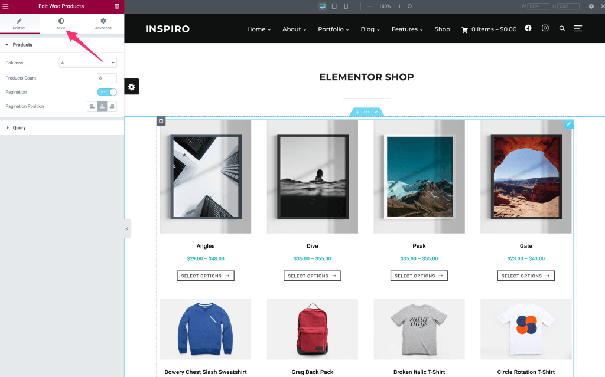The height and width of the screenshot is (377, 605).
Task: Reset zoom with the undo arrow icon
Action: click(410, 6)
